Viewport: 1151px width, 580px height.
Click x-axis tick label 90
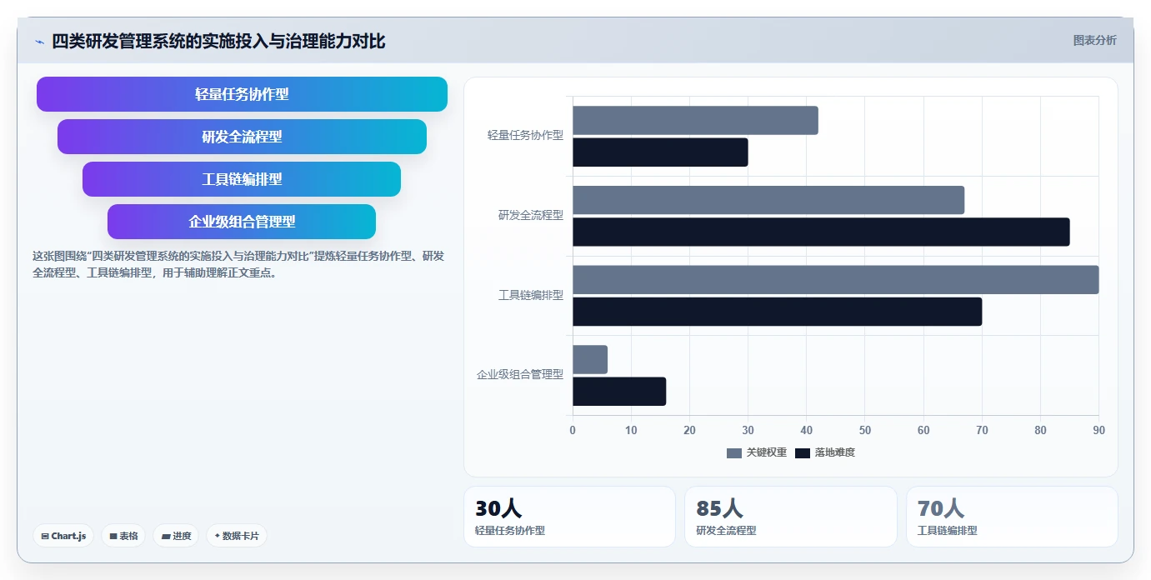point(1099,430)
